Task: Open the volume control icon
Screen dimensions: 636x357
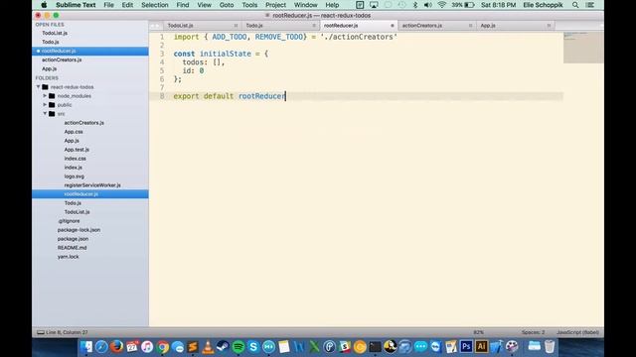Action: tap(428, 5)
